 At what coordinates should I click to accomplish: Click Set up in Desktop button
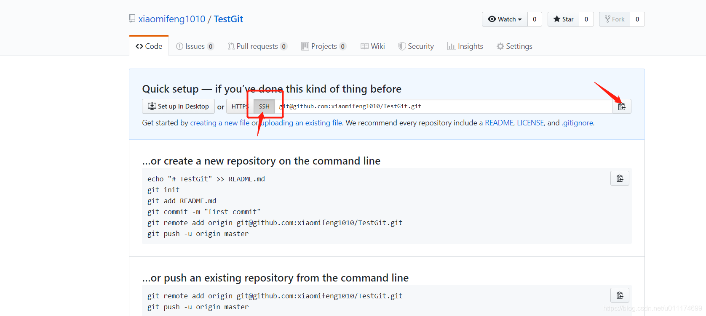[178, 106]
